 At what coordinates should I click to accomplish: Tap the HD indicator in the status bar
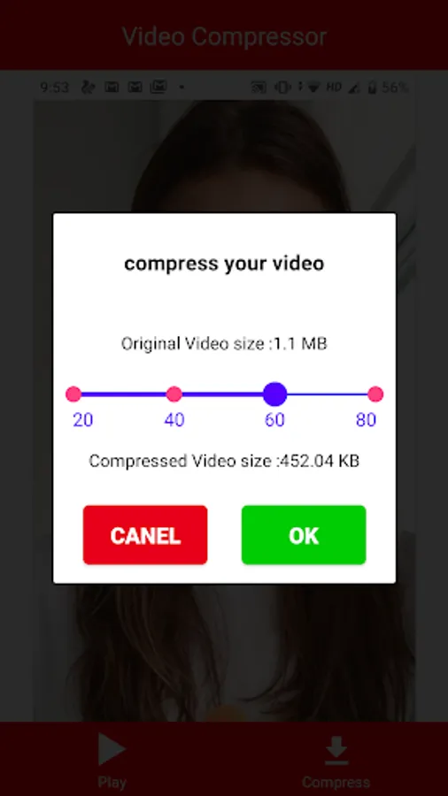pos(334,88)
